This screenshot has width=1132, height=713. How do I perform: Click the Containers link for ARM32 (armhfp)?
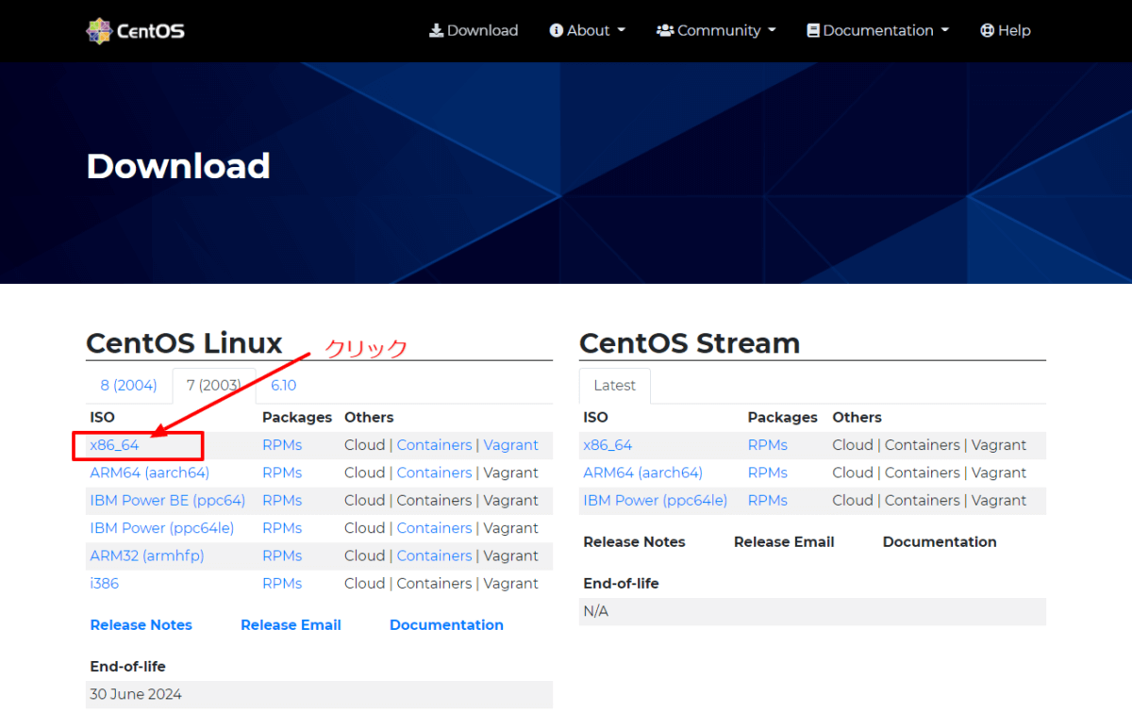[x=434, y=555]
